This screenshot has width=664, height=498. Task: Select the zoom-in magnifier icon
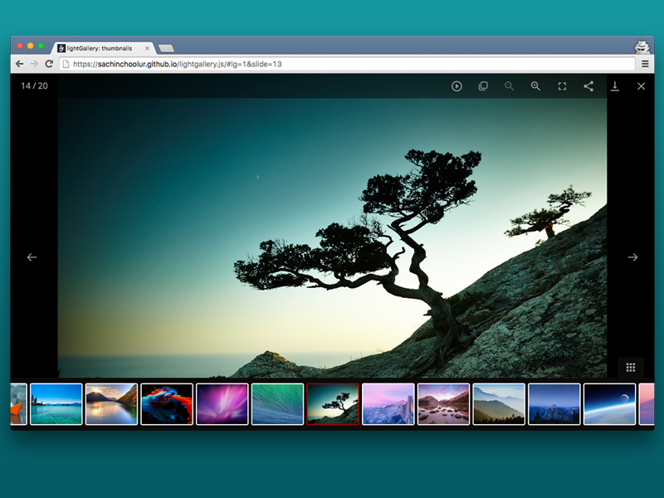[535, 86]
